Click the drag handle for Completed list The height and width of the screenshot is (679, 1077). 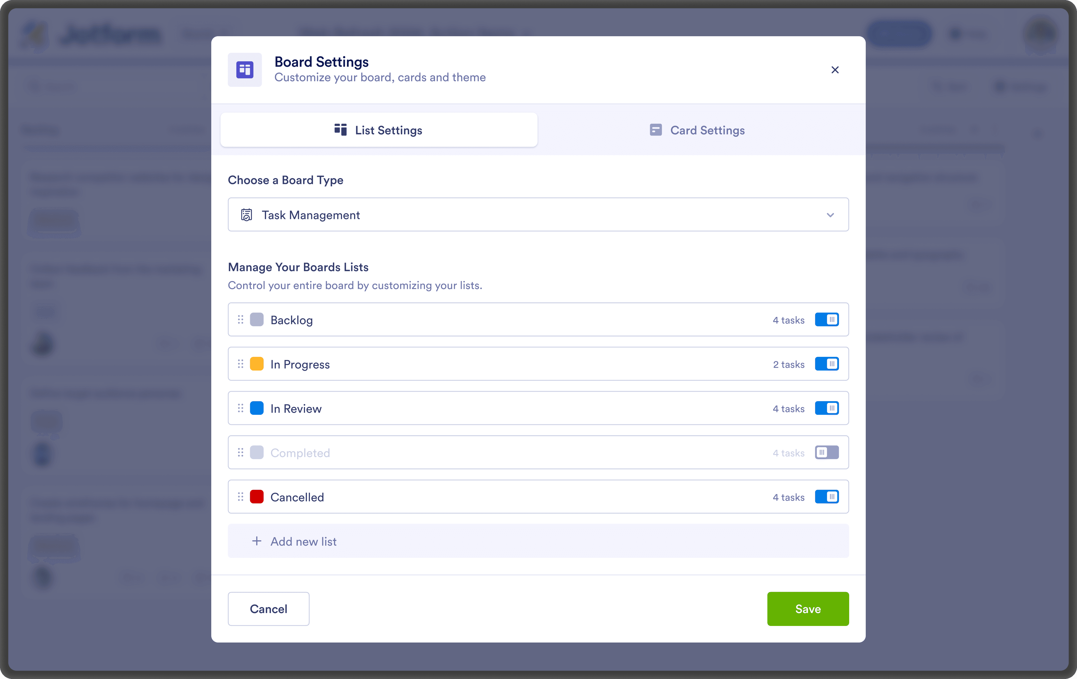tap(241, 452)
